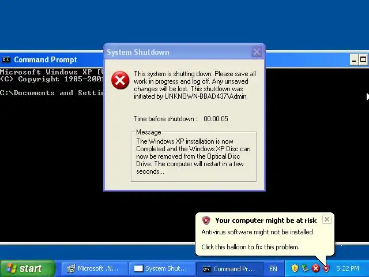Click the 'C:\Documents and Settin' prompt line
The height and width of the screenshot is (277, 369).
click(52, 93)
